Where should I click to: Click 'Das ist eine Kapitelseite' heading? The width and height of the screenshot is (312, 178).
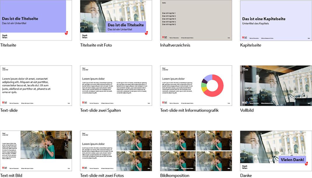coord(264,19)
